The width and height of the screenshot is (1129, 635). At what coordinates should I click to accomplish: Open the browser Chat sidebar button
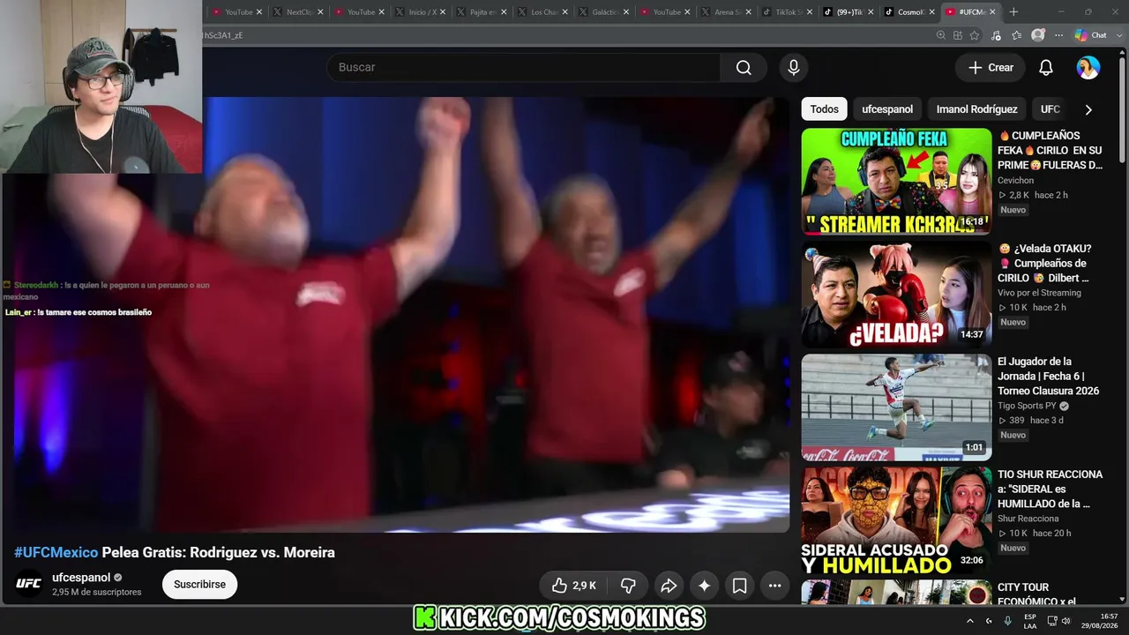pos(1091,35)
